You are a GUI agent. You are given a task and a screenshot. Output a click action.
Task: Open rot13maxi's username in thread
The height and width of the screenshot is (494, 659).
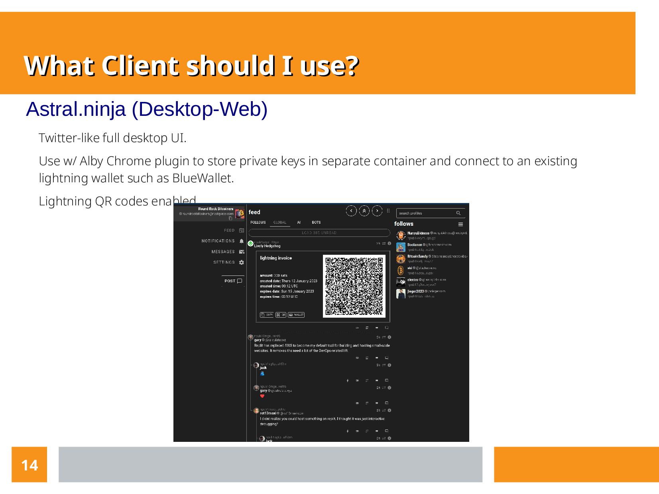268,413
